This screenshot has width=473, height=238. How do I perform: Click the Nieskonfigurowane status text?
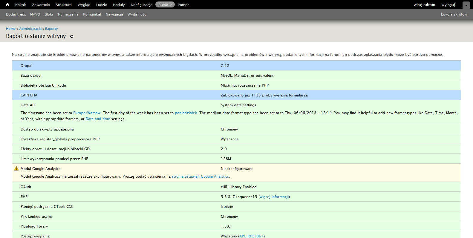237,169
